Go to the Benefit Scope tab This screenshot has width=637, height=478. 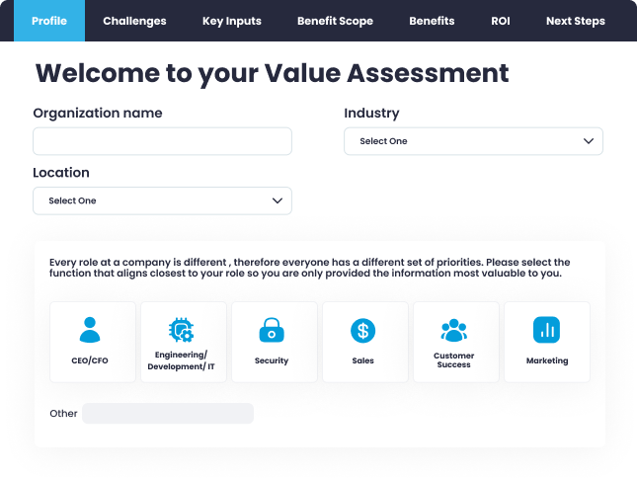(335, 21)
